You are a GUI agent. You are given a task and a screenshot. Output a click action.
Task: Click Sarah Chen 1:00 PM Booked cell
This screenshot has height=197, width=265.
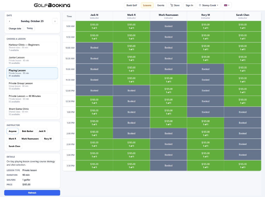[x=242, y=112]
